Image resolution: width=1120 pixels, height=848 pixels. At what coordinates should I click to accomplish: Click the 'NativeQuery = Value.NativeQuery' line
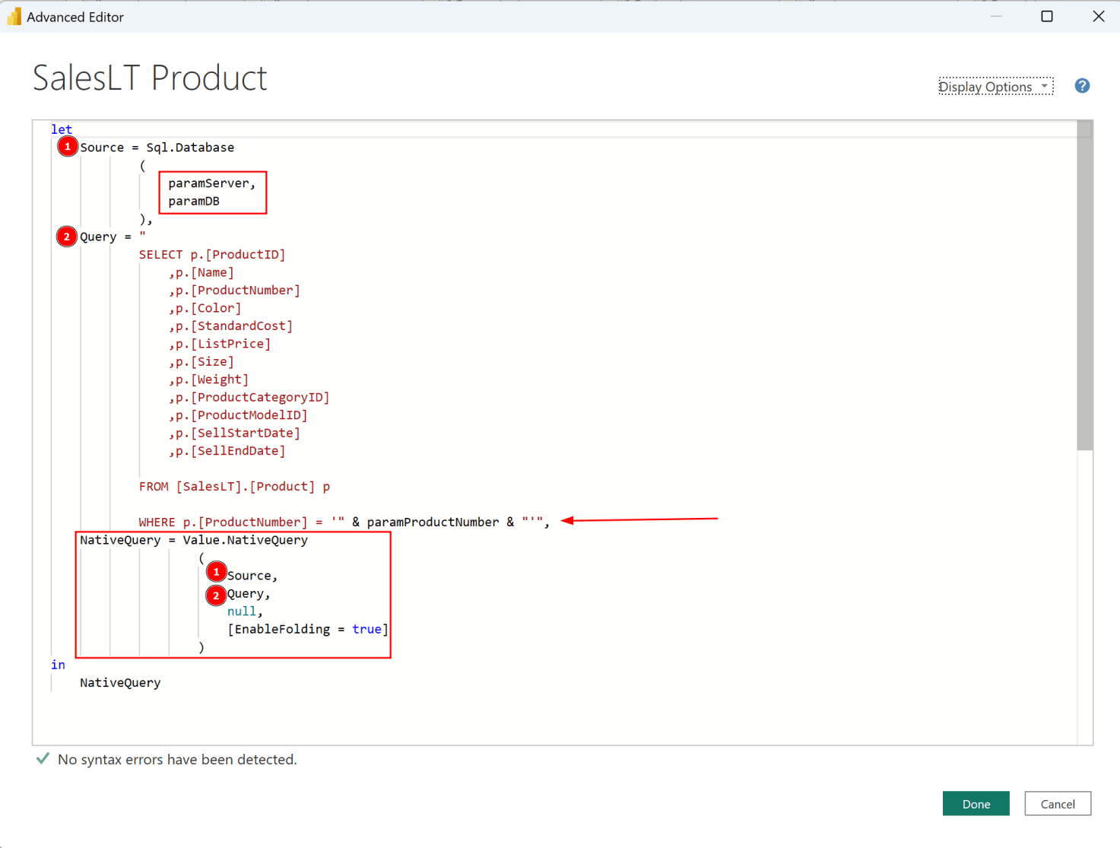194,540
